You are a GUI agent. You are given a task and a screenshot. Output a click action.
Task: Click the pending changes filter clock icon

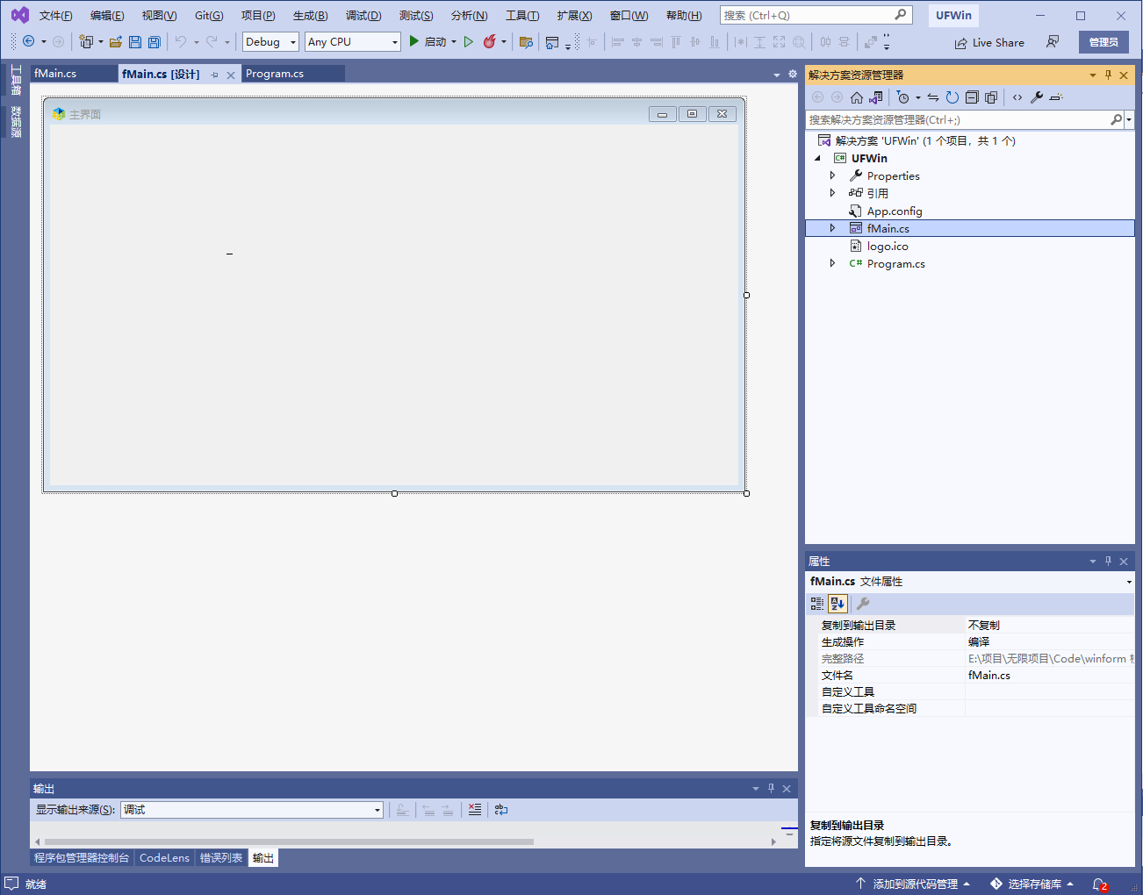tap(903, 97)
